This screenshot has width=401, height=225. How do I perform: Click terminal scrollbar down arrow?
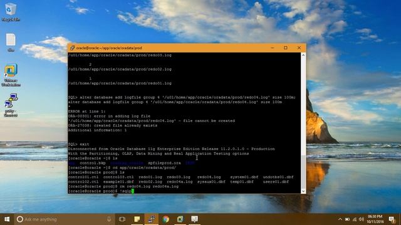click(303, 191)
